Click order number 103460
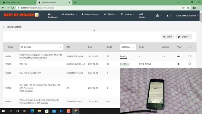 [8, 102]
